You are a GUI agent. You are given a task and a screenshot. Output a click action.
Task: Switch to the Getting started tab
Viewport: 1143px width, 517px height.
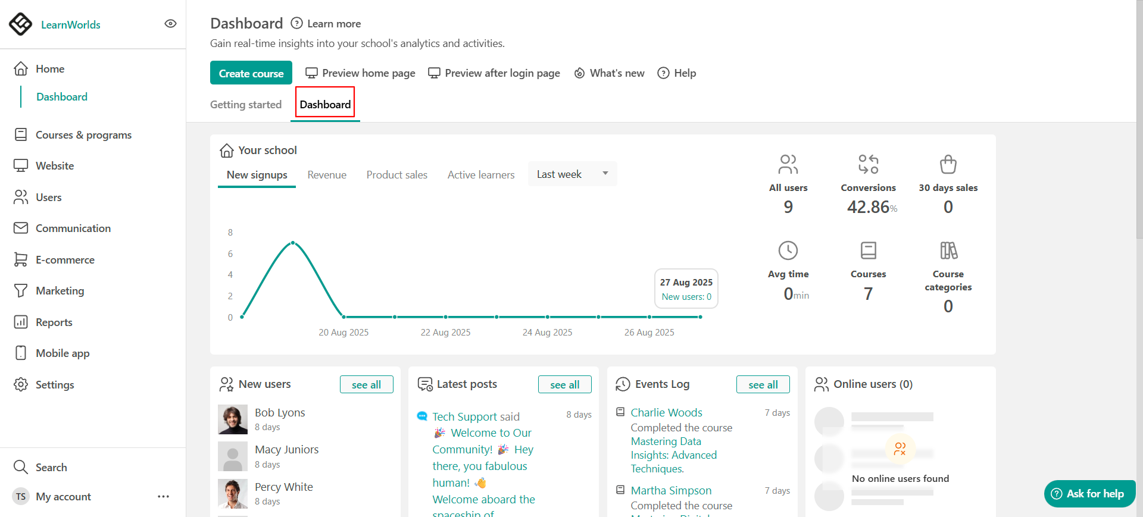coord(246,105)
